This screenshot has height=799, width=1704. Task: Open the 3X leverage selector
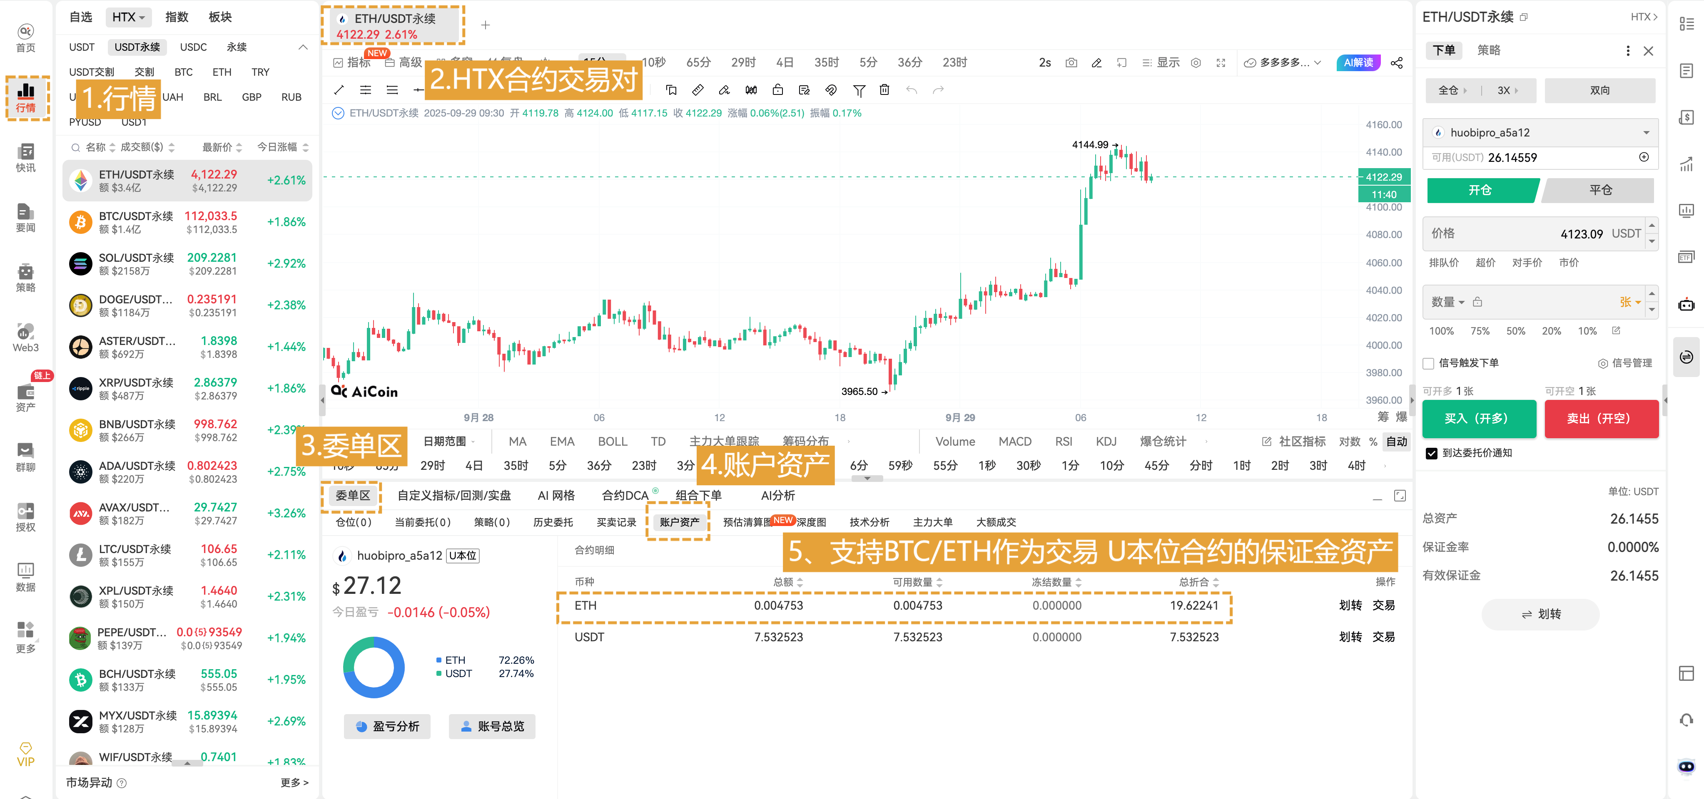pyautogui.click(x=1508, y=91)
